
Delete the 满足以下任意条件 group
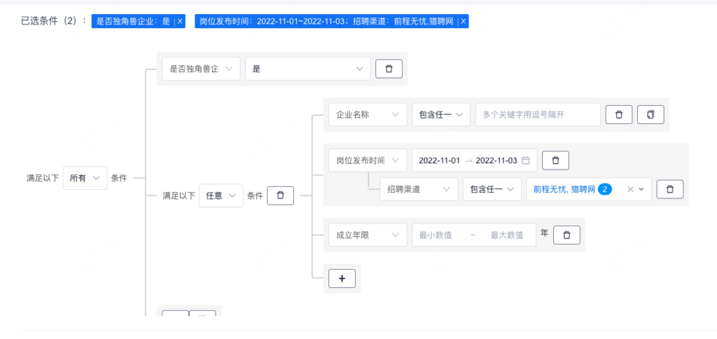point(280,195)
